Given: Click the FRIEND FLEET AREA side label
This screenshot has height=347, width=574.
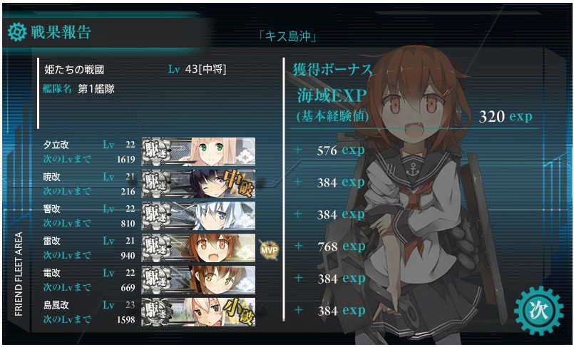Looking at the screenshot, I should click(19, 274).
